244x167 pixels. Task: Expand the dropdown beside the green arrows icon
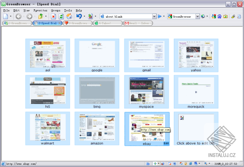click(x=158, y=163)
